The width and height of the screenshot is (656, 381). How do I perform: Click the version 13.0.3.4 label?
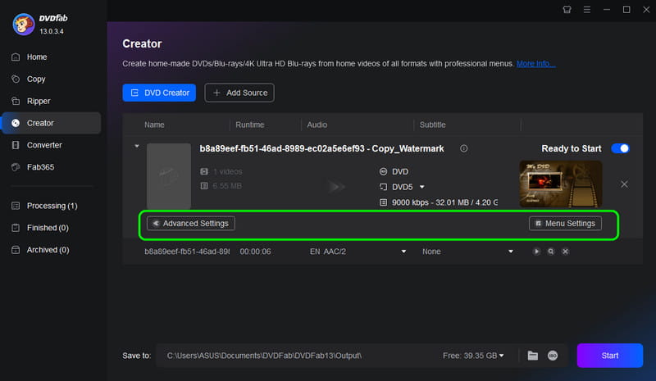tap(52, 31)
